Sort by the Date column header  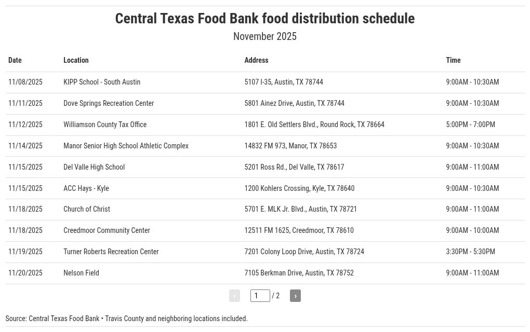(15, 60)
